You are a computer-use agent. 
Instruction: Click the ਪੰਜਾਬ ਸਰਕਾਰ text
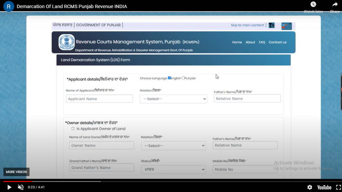(62, 25)
